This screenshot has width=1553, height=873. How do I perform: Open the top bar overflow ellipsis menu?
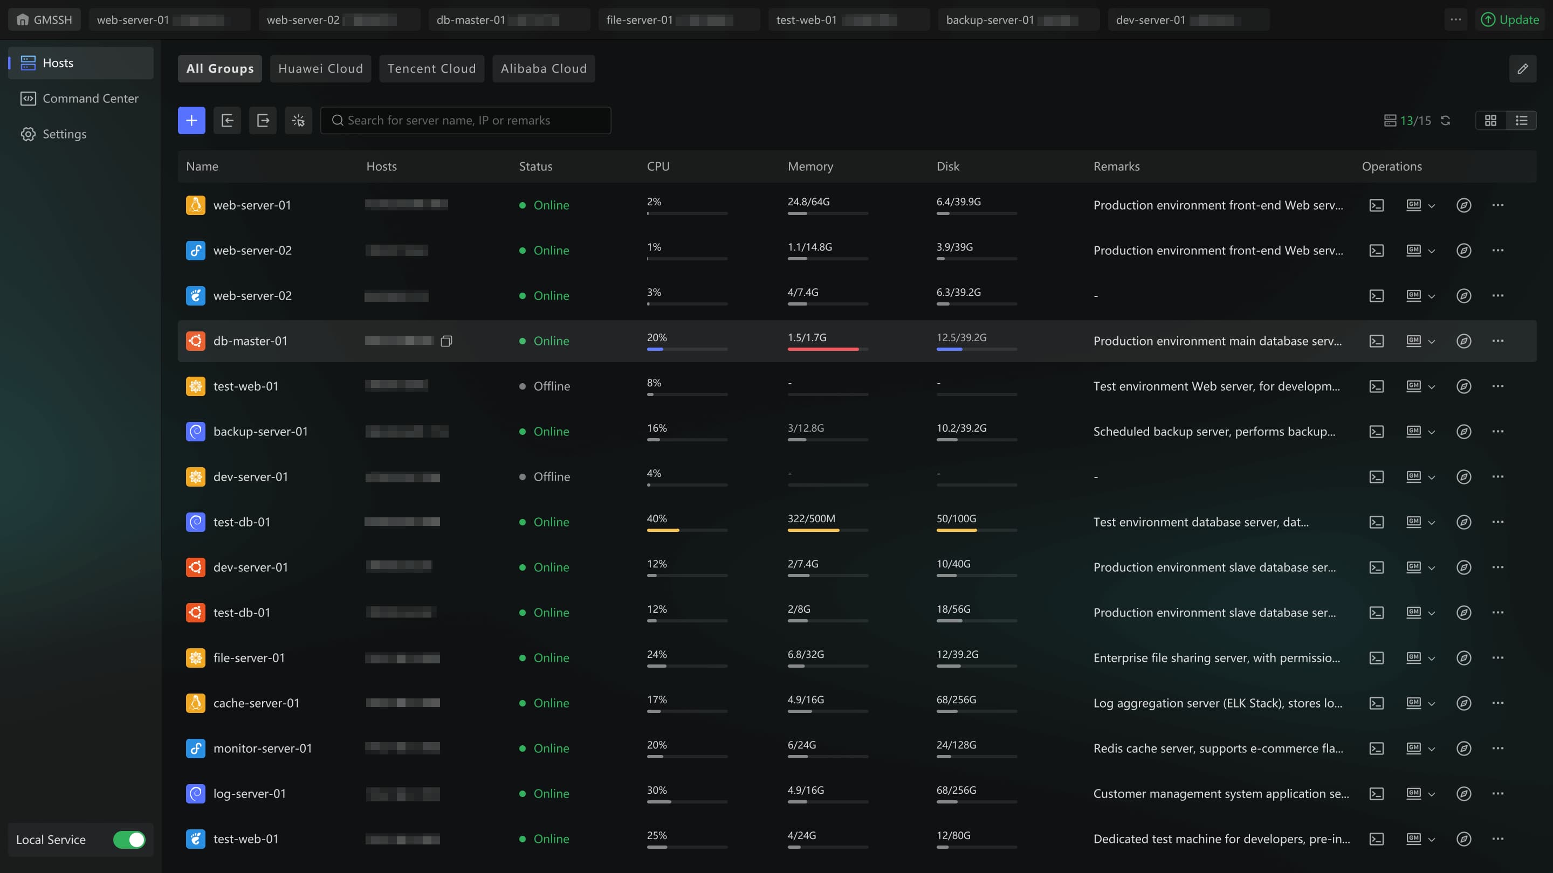coord(1455,20)
